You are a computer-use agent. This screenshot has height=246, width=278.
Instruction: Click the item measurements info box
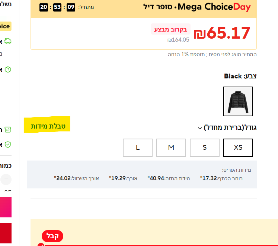click(141, 175)
